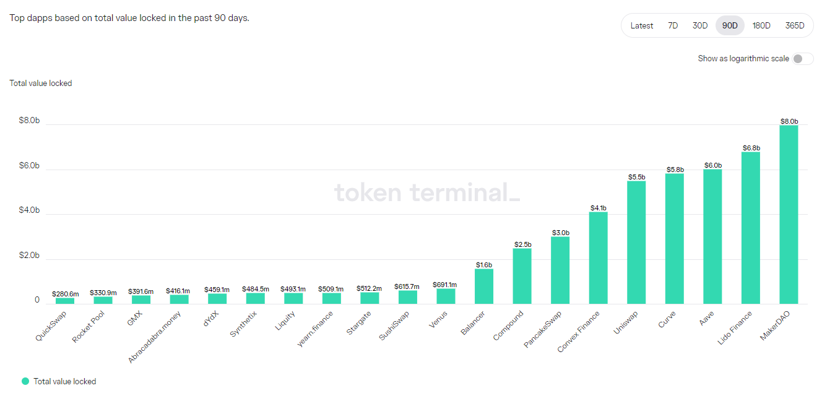Click the Lido Finance bar
The image size is (822, 409).
click(750, 228)
